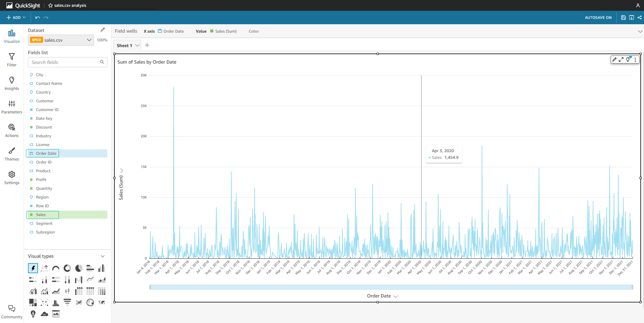644x323 pixels.
Task: Expand the Sheet 1 tab menu
Action: tap(137, 45)
